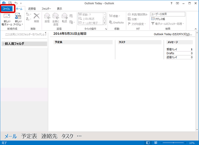
Task: Click the Outlook logo icon in title bar
Action: 4,3
